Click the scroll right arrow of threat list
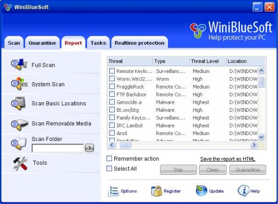278x204 pixels. [x=254, y=145]
